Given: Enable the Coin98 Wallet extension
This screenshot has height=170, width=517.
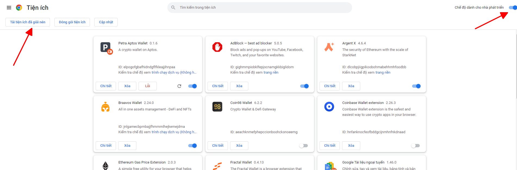Looking at the screenshot, I should click(x=303, y=146).
